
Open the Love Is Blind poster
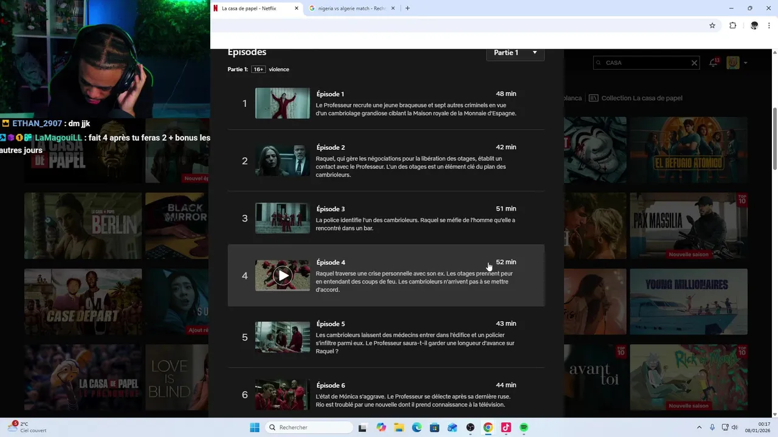(x=177, y=378)
